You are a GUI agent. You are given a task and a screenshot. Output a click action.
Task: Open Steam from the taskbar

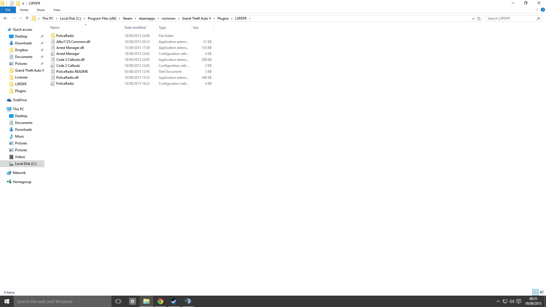click(174, 301)
